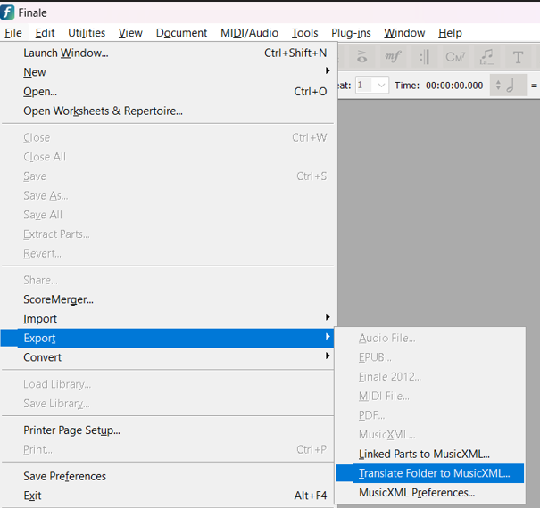
Task: Open the File menu
Action: click(x=13, y=33)
